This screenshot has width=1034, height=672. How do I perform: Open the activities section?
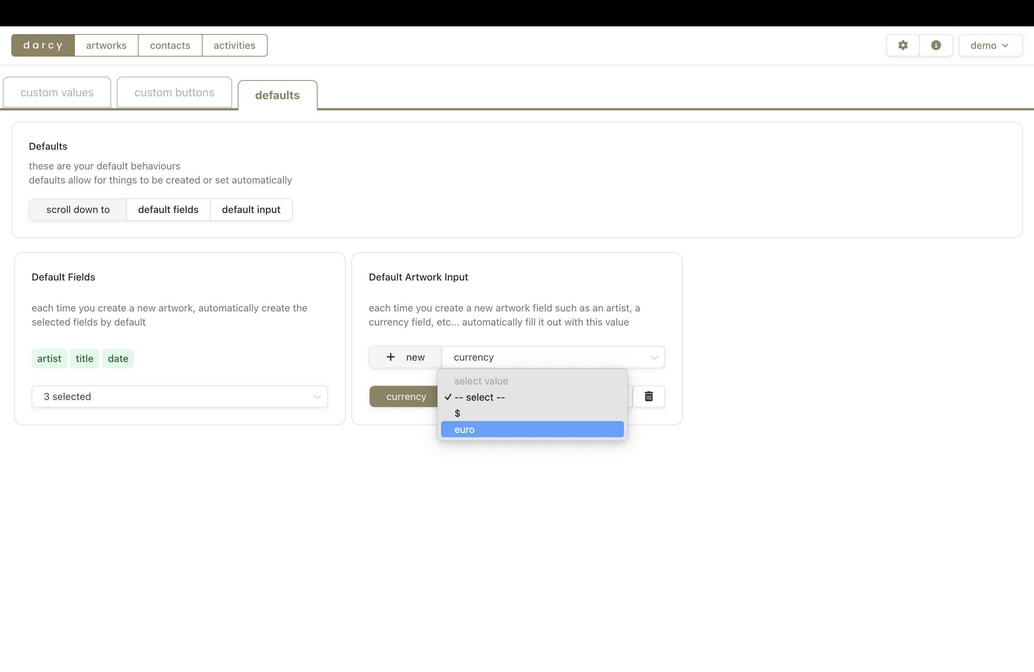[x=234, y=45]
